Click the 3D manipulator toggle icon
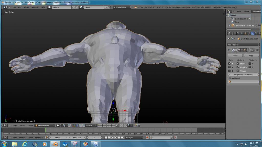This screenshot has width=262, height=147. (x=74, y=126)
